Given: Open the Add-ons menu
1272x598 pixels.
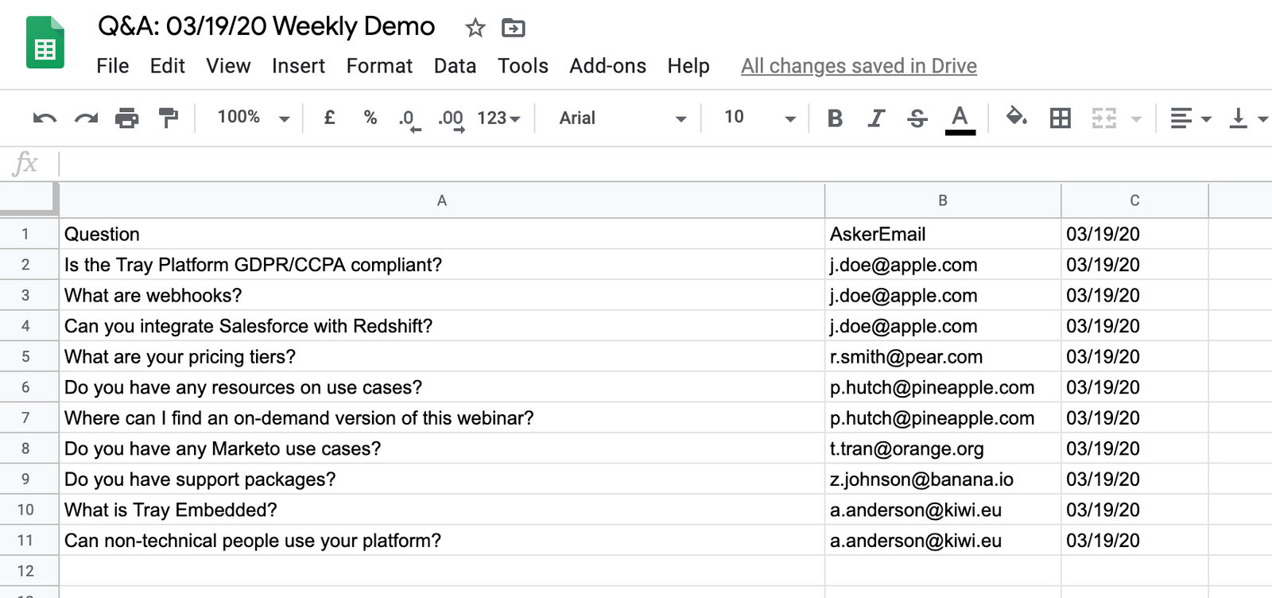Looking at the screenshot, I should [x=607, y=66].
